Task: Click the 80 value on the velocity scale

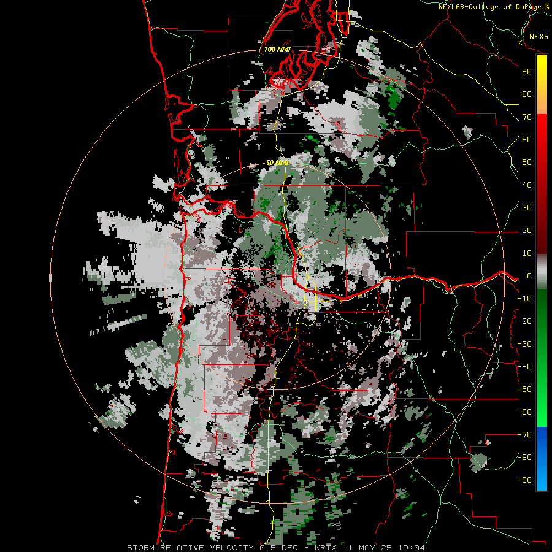Action: [x=527, y=94]
